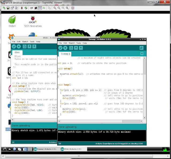Switch to first desktop in taskbar pager
Screen dimensions: 171x159
click(x=25, y=149)
